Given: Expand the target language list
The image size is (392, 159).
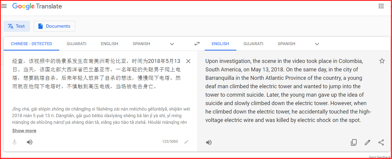Looking at the screenshot, I should click(317, 44).
